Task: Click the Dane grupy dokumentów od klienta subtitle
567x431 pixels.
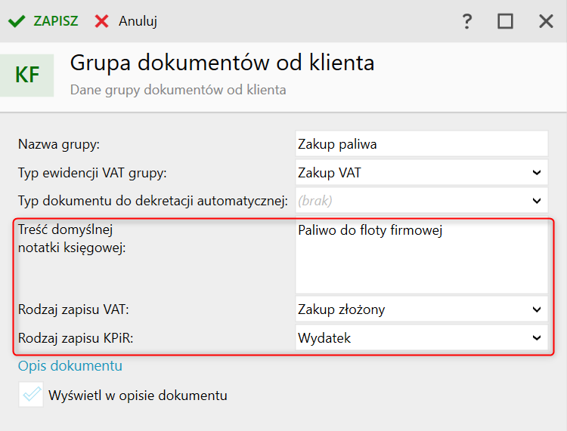Action: point(178,90)
